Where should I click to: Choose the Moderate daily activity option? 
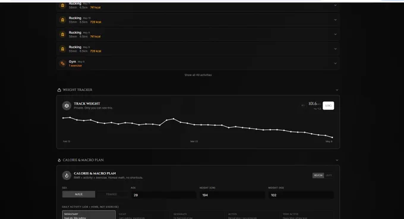coord(198,215)
